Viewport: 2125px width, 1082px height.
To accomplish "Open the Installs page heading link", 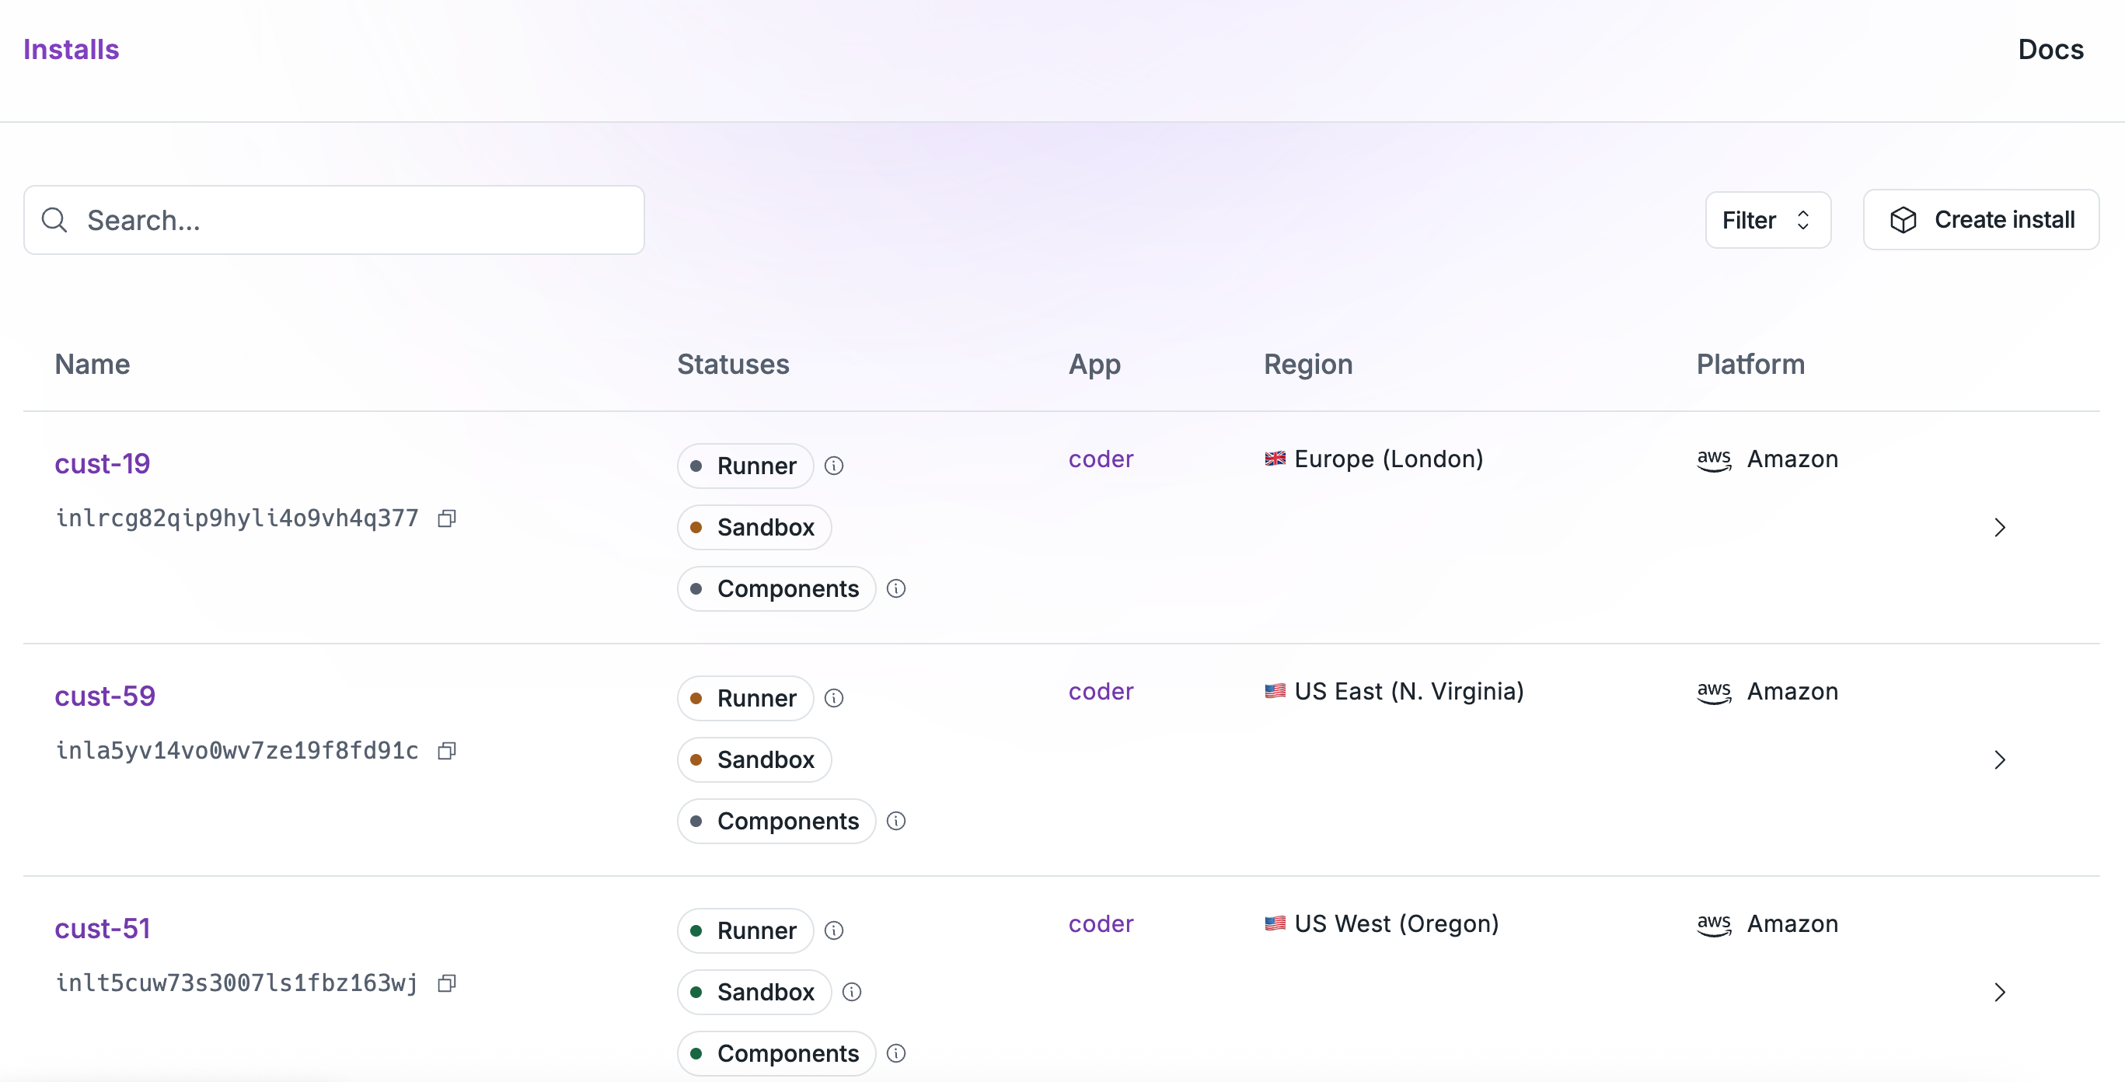I will [71, 50].
